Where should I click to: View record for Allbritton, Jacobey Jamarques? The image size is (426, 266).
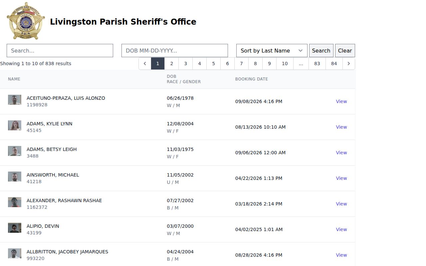pos(341,255)
